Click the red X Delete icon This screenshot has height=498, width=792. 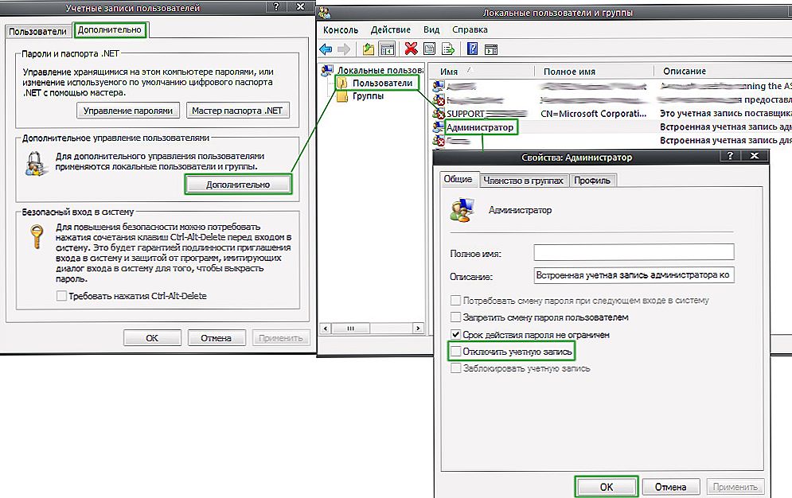pyautogui.click(x=412, y=49)
